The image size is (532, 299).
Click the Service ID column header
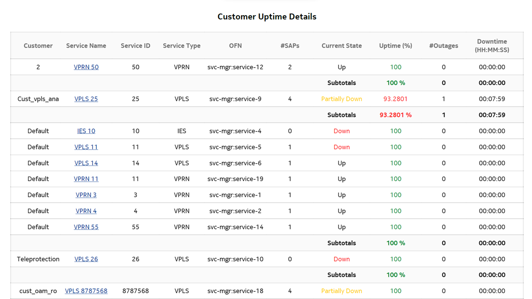pos(135,46)
